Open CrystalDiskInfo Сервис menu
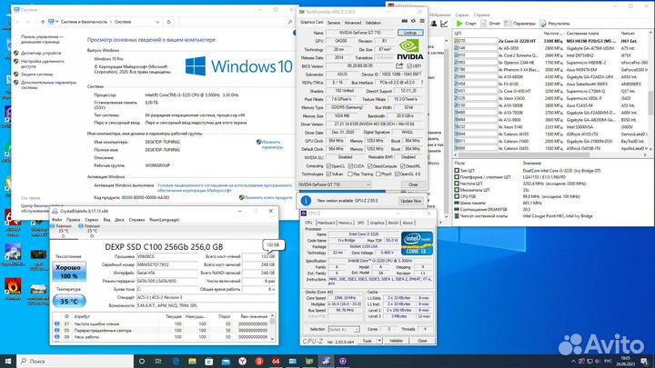655x368 pixels. (92, 220)
